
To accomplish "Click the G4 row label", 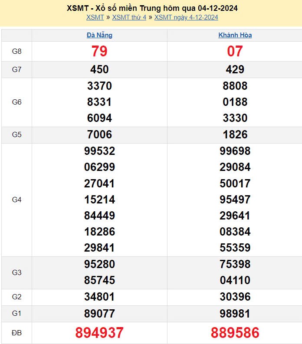I will (16, 200).
